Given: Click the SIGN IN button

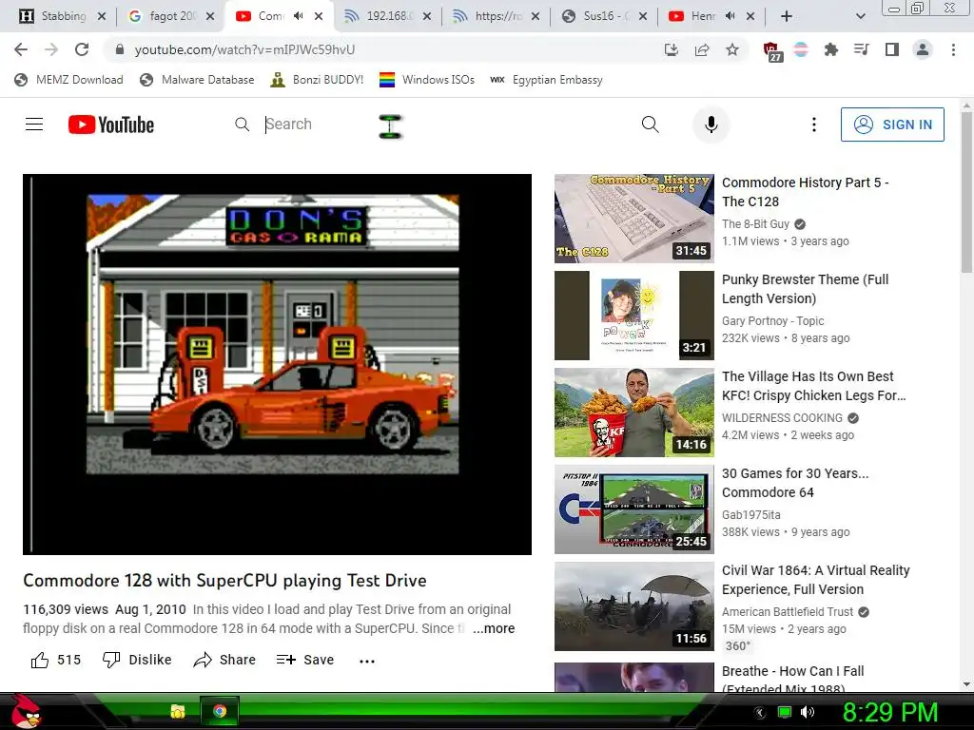Looking at the screenshot, I should [x=892, y=125].
